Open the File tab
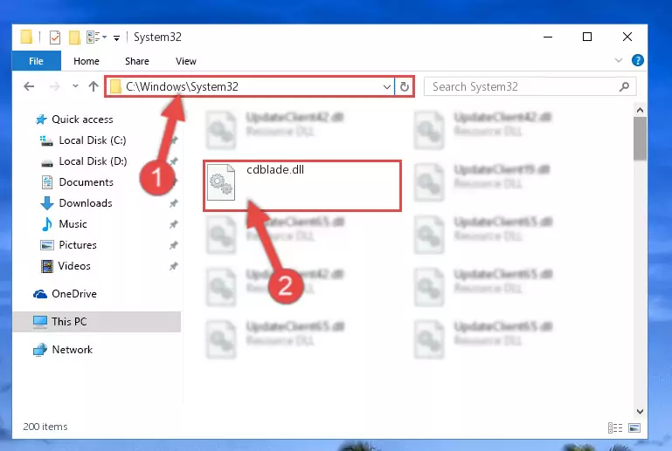 (37, 61)
